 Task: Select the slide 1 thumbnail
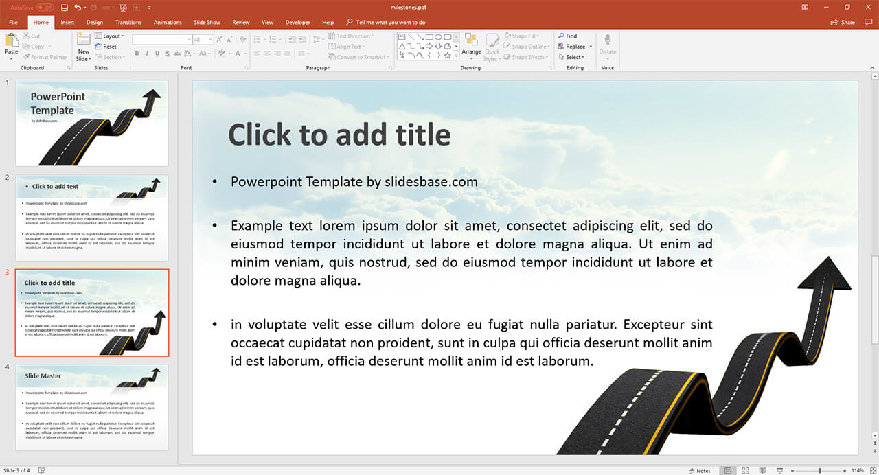click(x=91, y=124)
